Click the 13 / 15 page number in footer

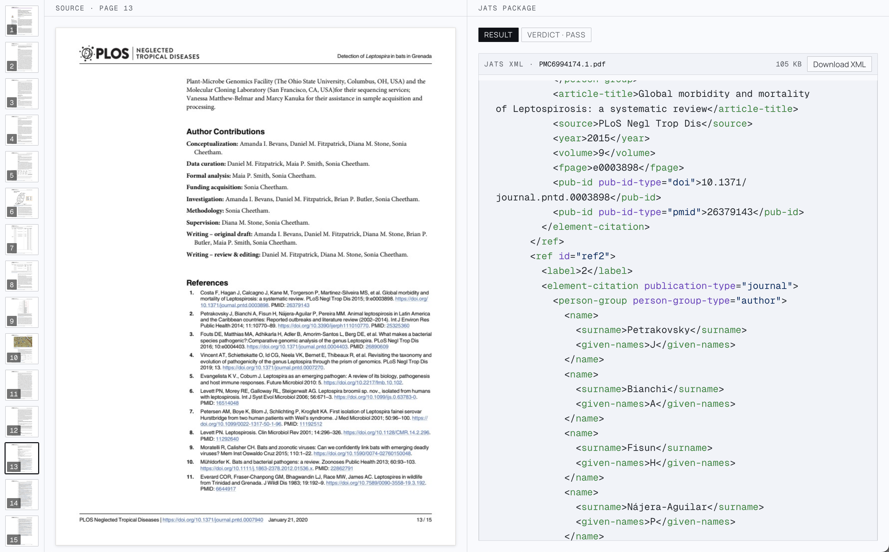424,519
